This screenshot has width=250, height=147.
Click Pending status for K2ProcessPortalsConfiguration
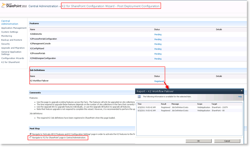coord(158,39)
